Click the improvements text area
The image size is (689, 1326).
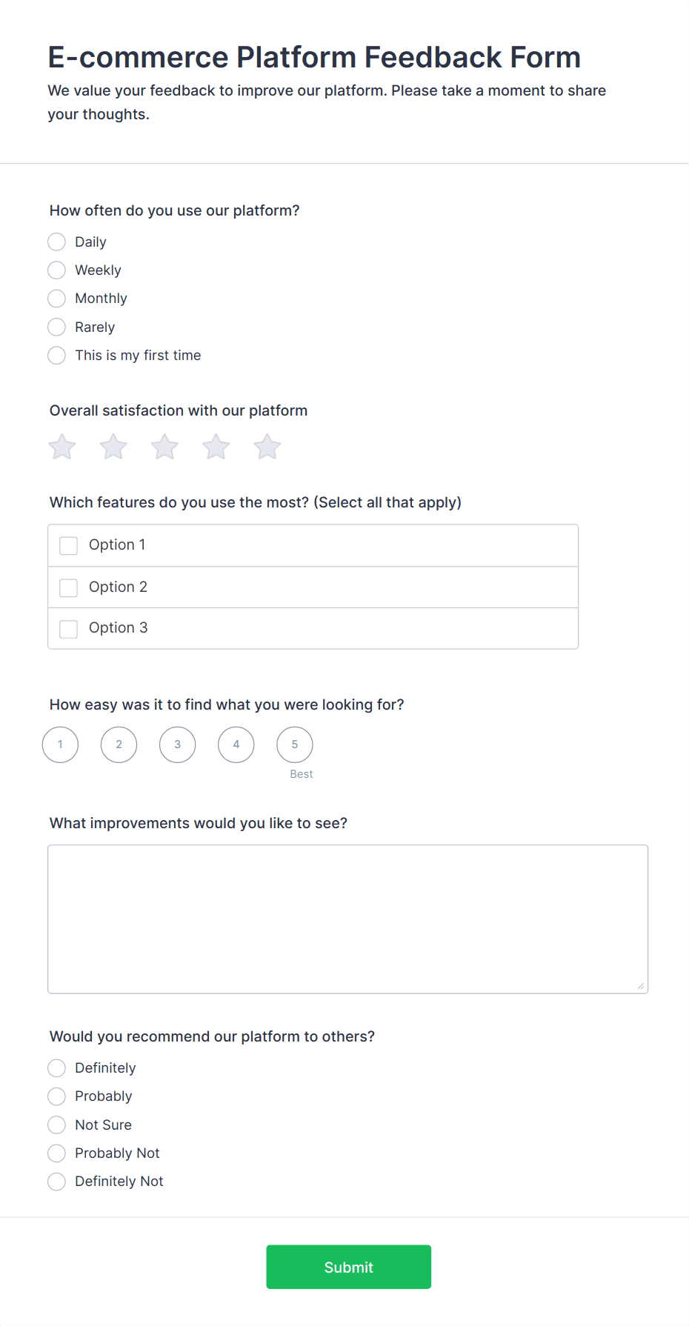click(x=347, y=919)
